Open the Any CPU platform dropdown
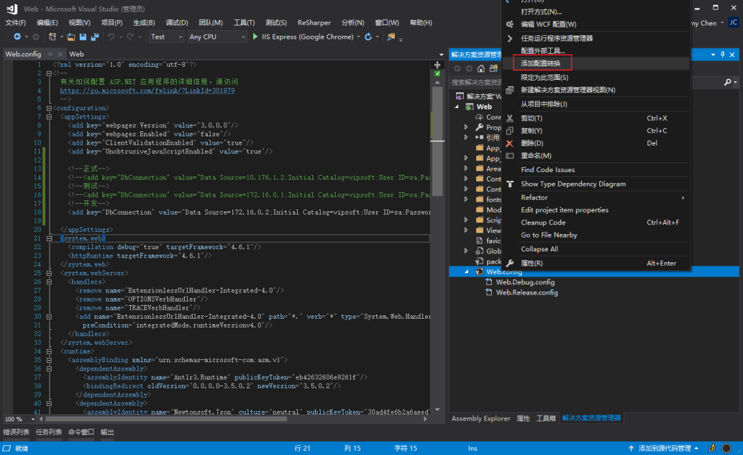The height and width of the screenshot is (455, 743). [x=217, y=37]
